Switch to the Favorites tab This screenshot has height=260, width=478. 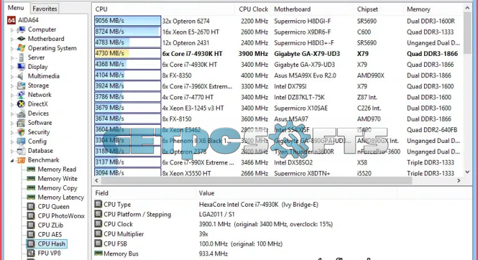[x=45, y=9]
